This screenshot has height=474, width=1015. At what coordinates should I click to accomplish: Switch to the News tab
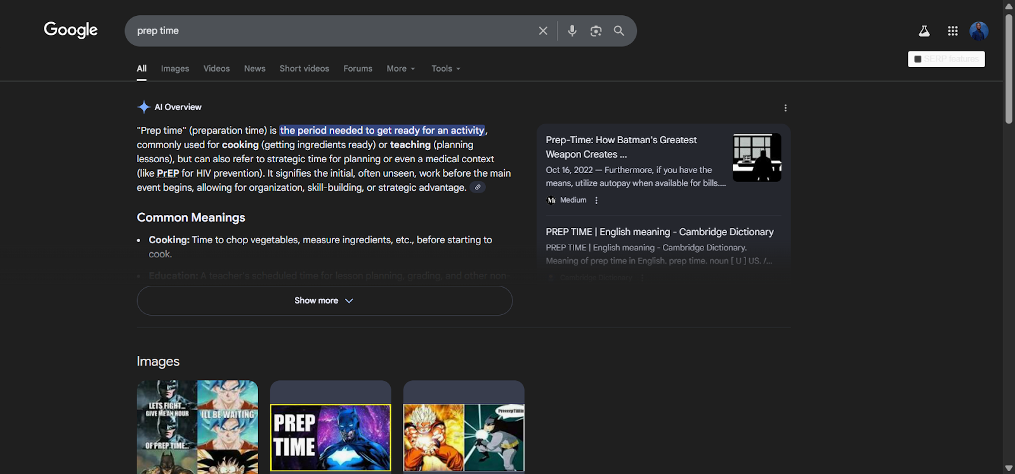click(x=254, y=68)
